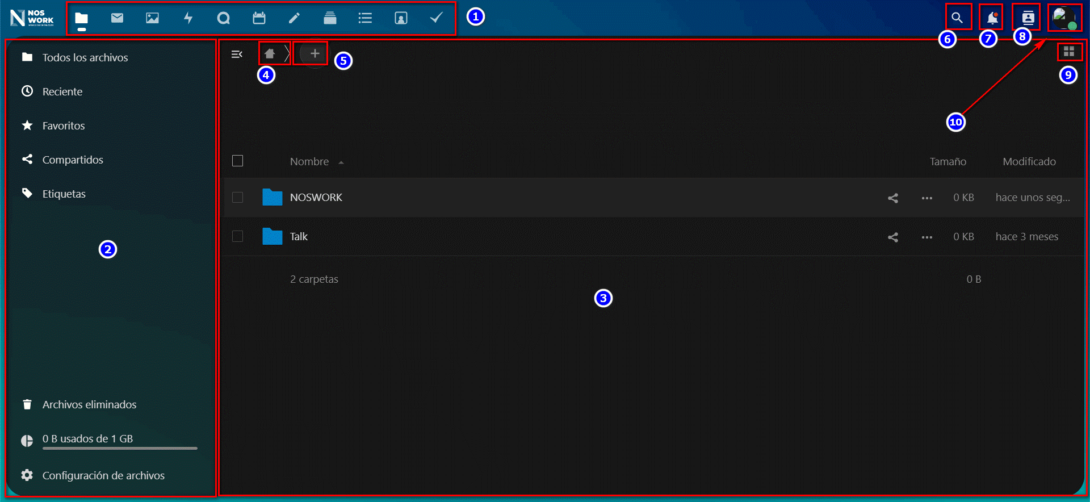The height and width of the screenshot is (502, 1090).
Task: Click NOSWORK modified hace unos seg...
Action: coord(1032,198)
